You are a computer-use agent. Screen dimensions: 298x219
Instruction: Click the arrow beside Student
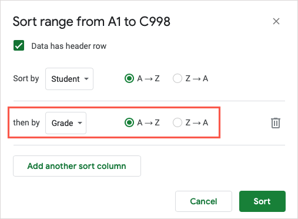[x=86, y=79]
